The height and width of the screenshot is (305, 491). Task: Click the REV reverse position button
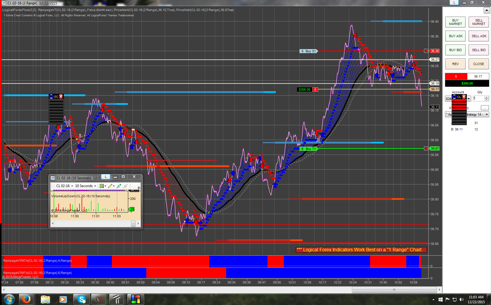tap(455, 64)
